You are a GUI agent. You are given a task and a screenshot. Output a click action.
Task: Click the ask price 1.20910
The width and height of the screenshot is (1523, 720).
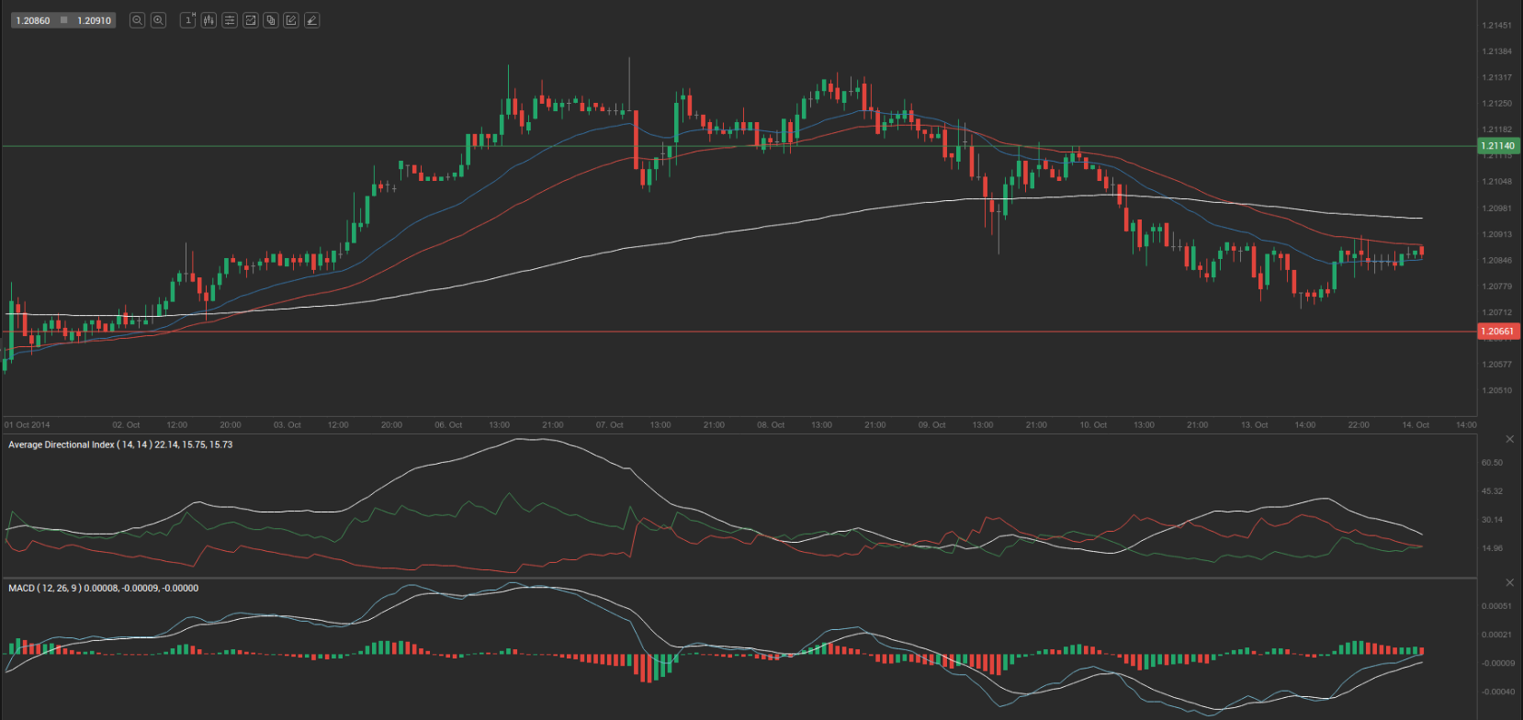tap(94, 20)
